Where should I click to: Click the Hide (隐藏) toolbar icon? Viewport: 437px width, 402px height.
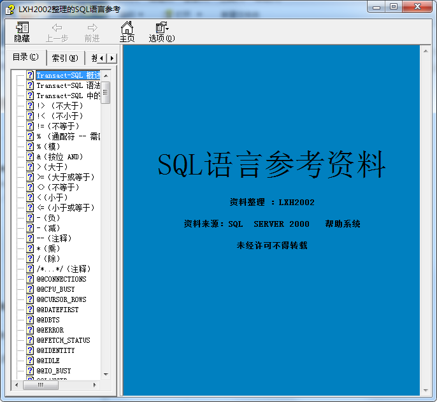coord(22,31)
